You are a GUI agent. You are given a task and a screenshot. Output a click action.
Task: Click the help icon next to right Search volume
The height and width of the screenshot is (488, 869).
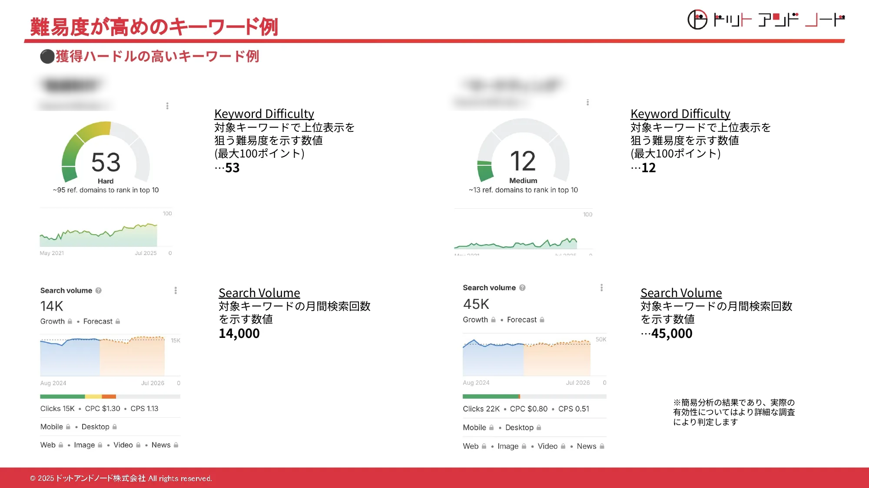[522, 287]
